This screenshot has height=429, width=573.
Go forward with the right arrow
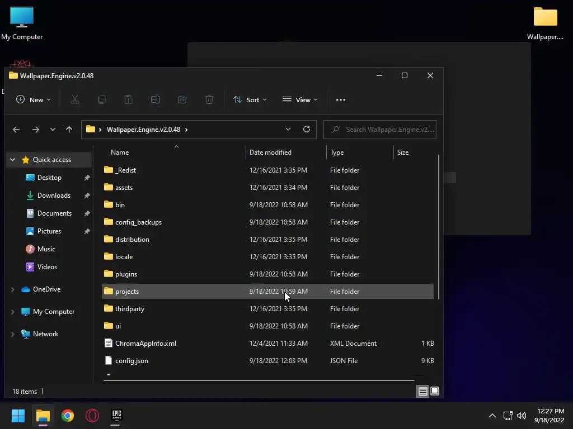point(35,130)
